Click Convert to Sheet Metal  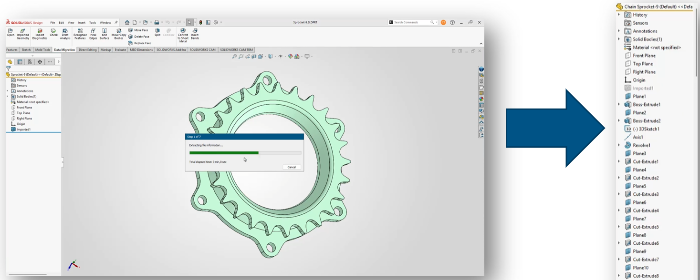(183, 35)
